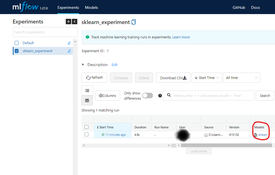
Task: Open the Docs link in header
Action: tap(255, 7)
